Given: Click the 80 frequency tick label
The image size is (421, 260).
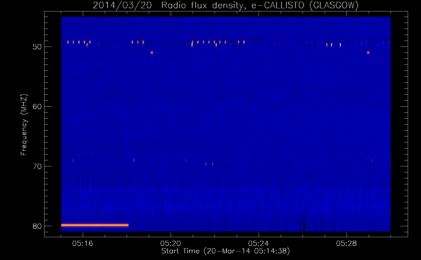Looking at the screenshot, I should point(37,226).
